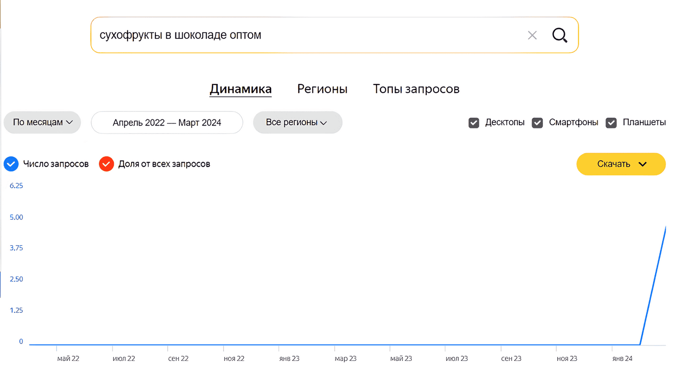Toggle the red Доля от всех запросов series
The image size is (678, 366).
pyautogui.click(x=106, y=164)
